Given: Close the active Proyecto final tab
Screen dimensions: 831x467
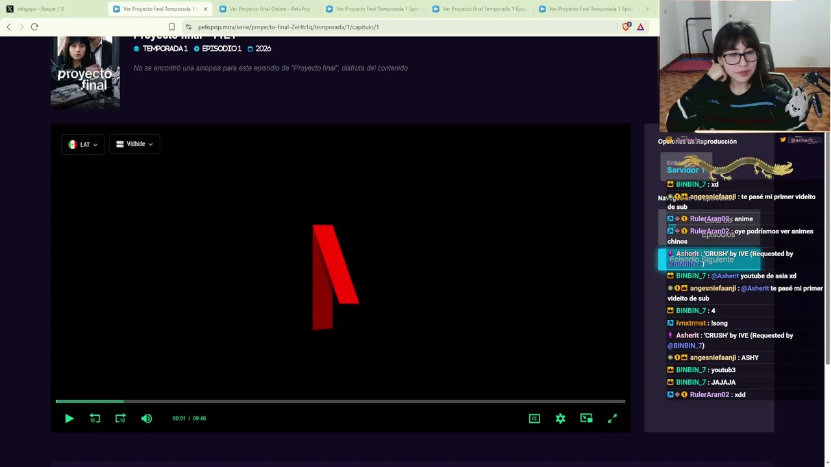Looking at the screenshot, I should tap(205, 9).
